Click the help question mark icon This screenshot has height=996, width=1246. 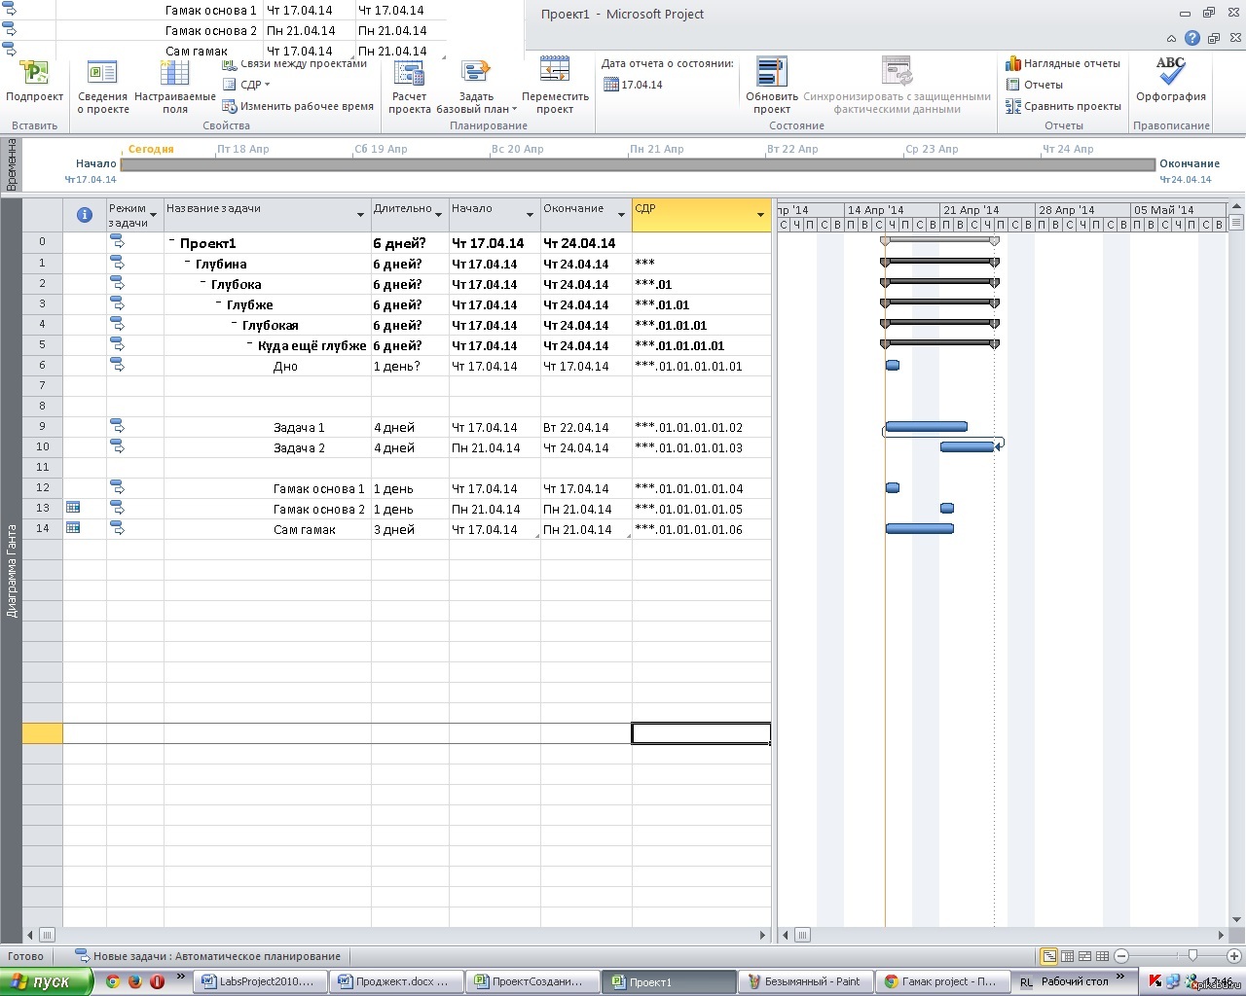pyautogui.click(x=1192, y=39)
